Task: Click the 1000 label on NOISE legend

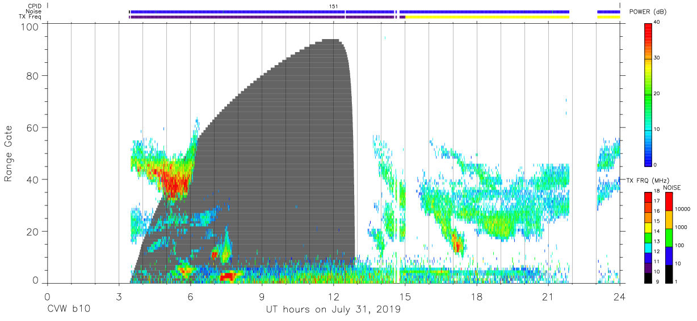Action: pos(682,227)
